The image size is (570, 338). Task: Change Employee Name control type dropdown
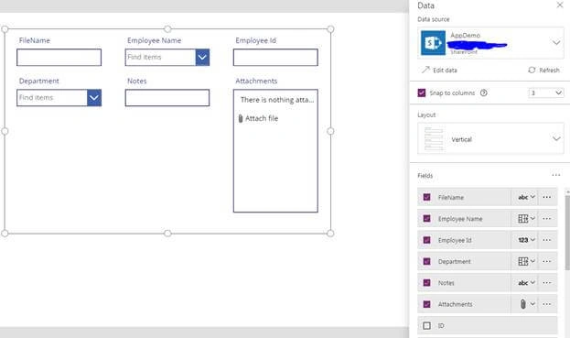click(x=526, y=219)
